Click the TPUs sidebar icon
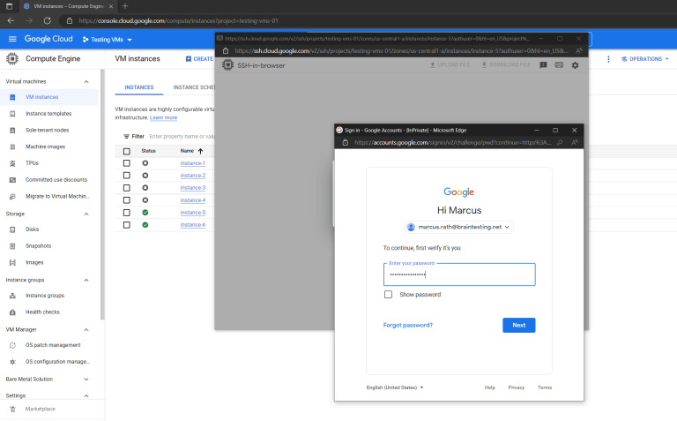Screen dimensions: 677x421 coord(12,163)
